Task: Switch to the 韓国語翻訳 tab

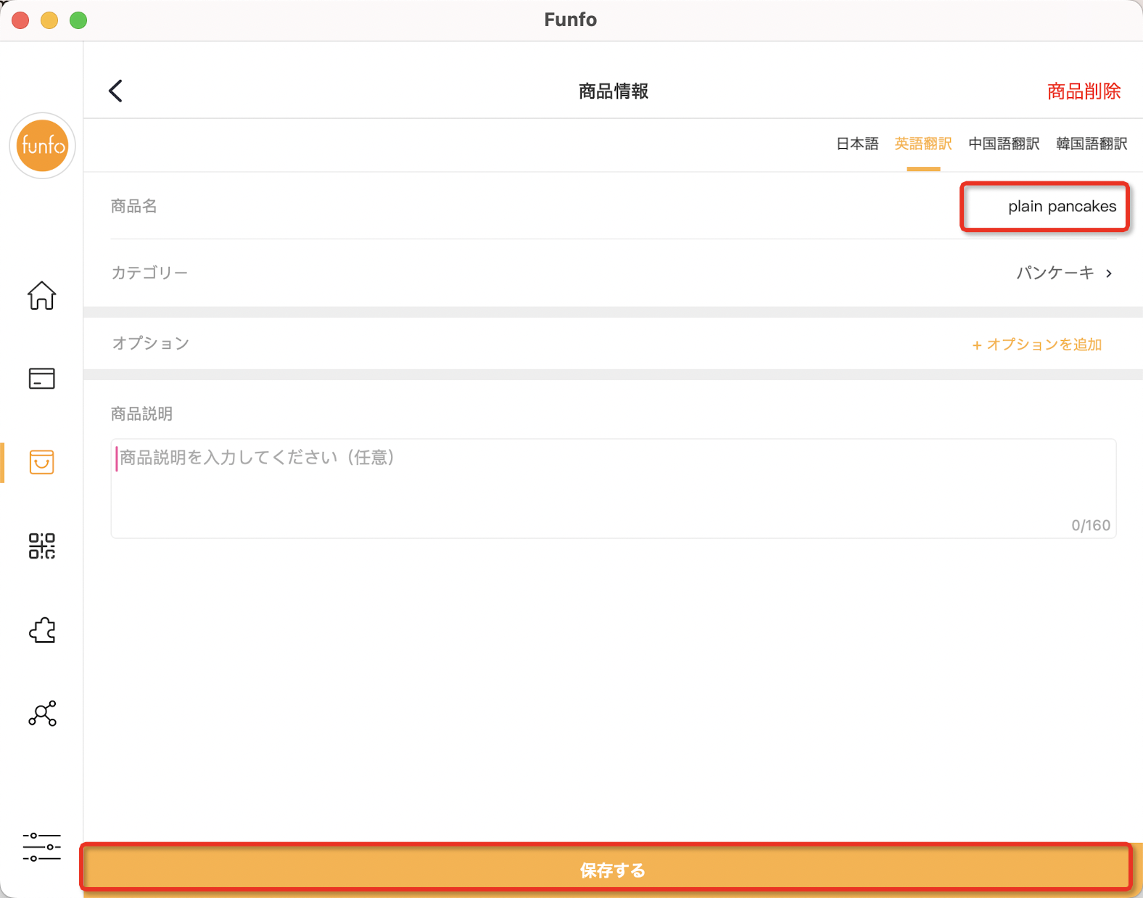Action: [1092, 144]
